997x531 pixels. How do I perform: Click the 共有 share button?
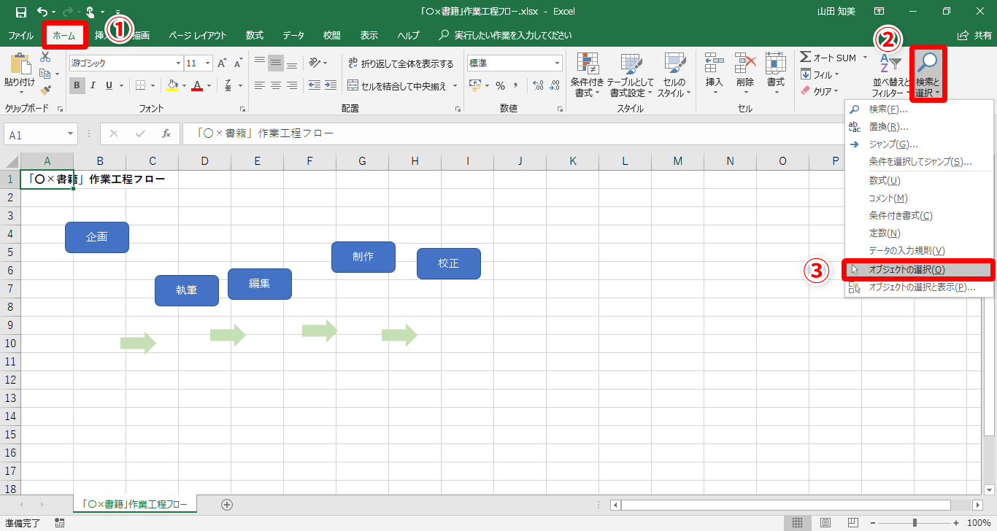coord(974,35)
